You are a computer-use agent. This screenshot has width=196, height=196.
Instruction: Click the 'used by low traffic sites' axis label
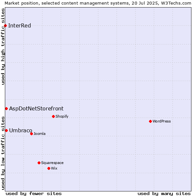[3, 153]
